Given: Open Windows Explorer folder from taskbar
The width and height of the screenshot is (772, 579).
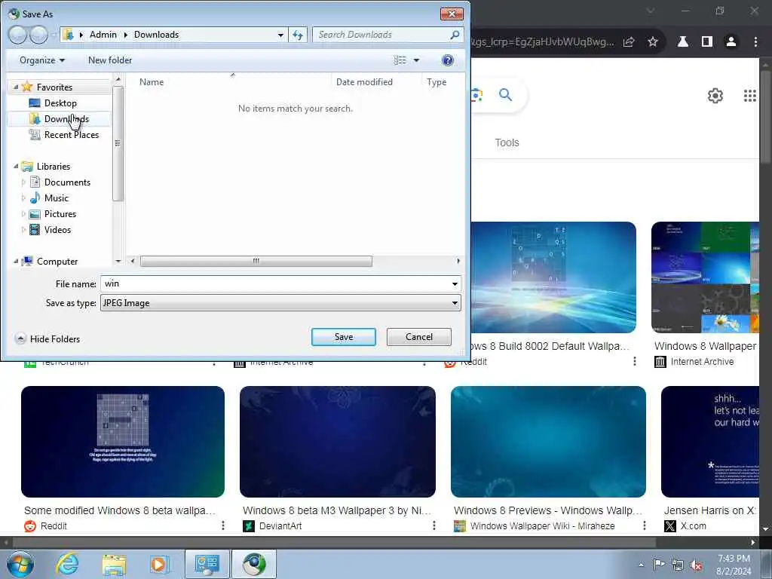Looking at the screenshot, I should point(114,564).
